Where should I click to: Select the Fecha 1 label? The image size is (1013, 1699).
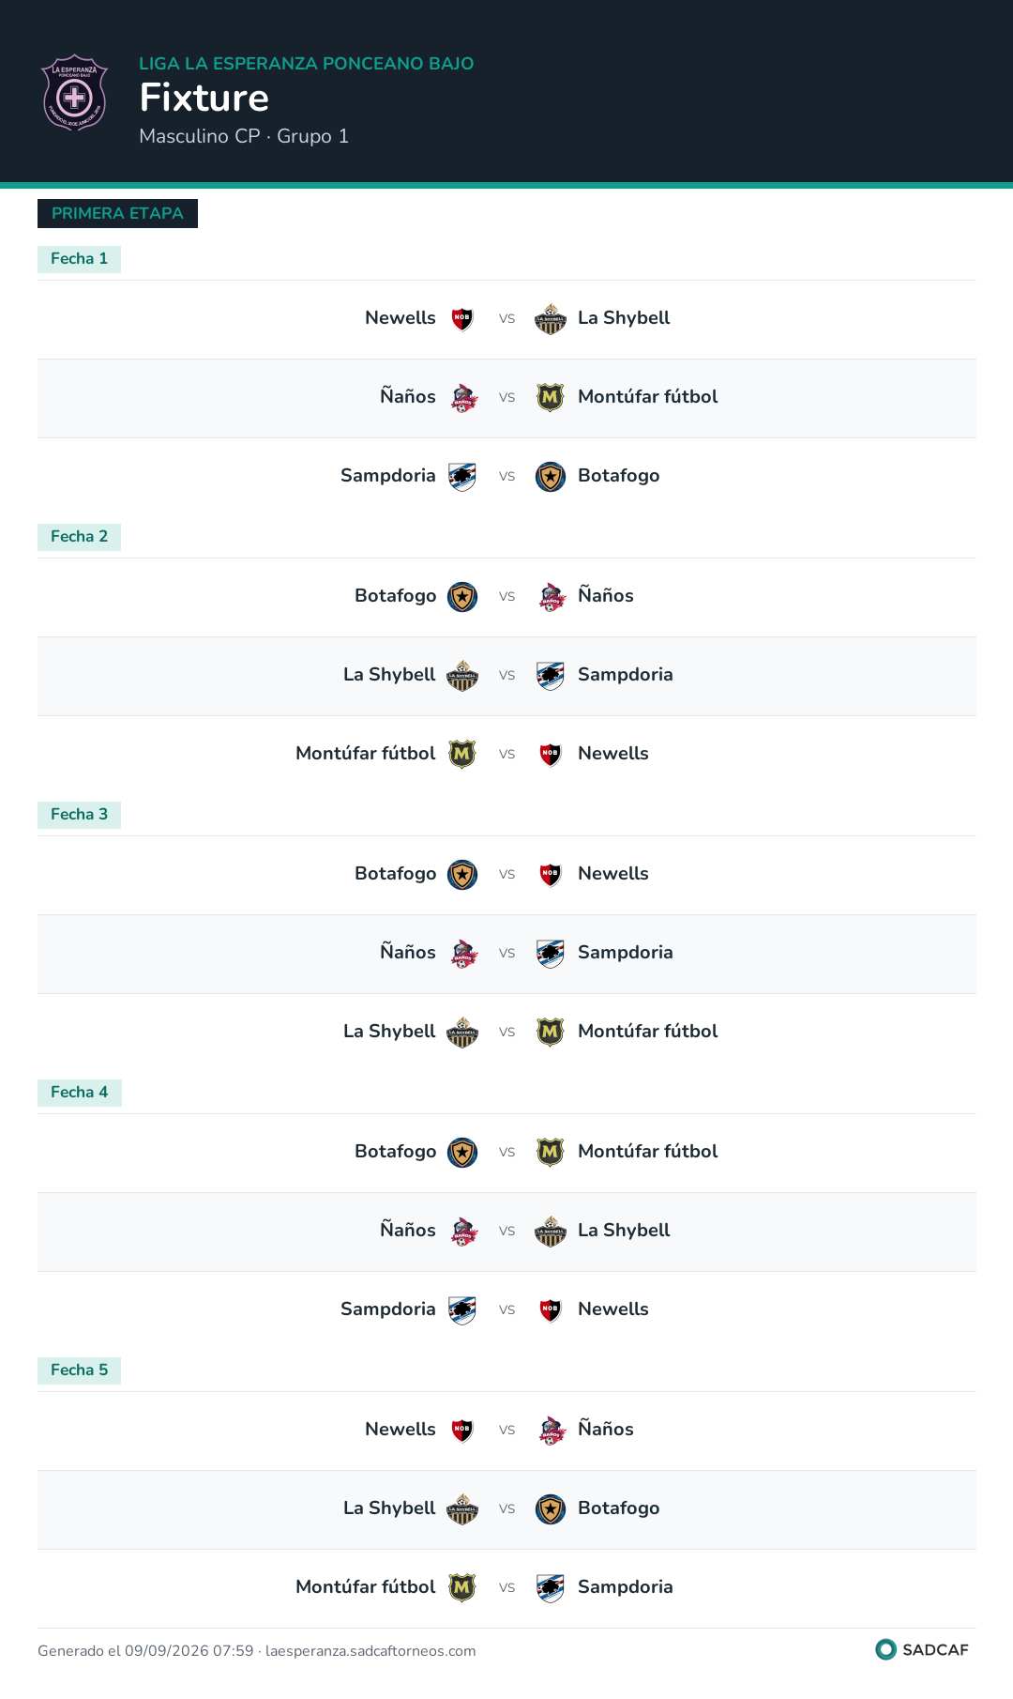[x=79, y=259]
